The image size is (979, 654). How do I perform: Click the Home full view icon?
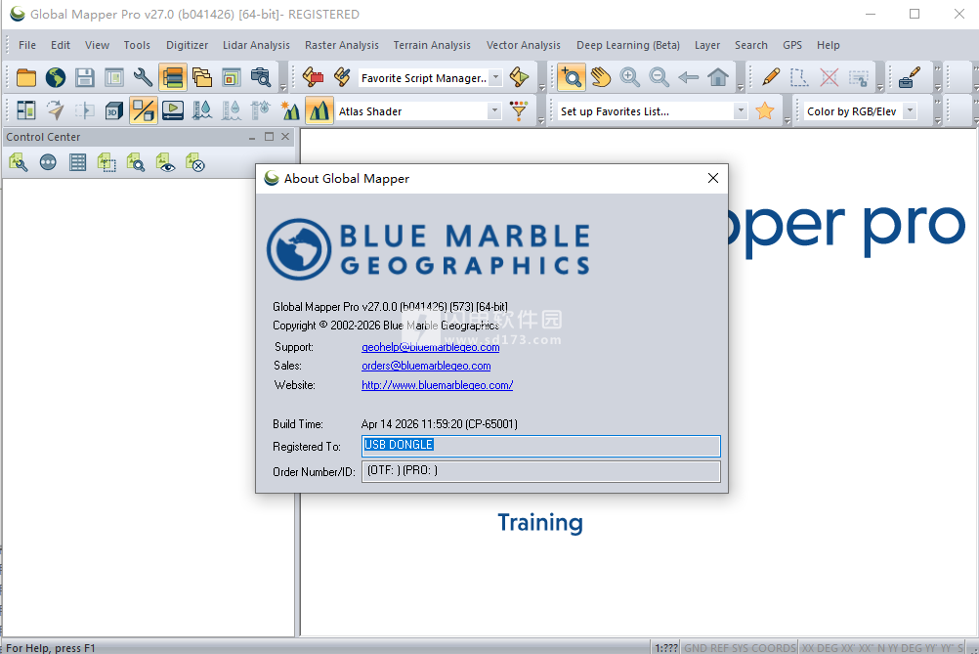click(x=718, y=77)
